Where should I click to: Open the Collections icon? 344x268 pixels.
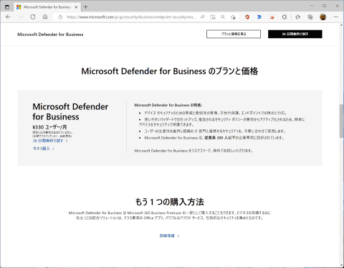(310, 17)
